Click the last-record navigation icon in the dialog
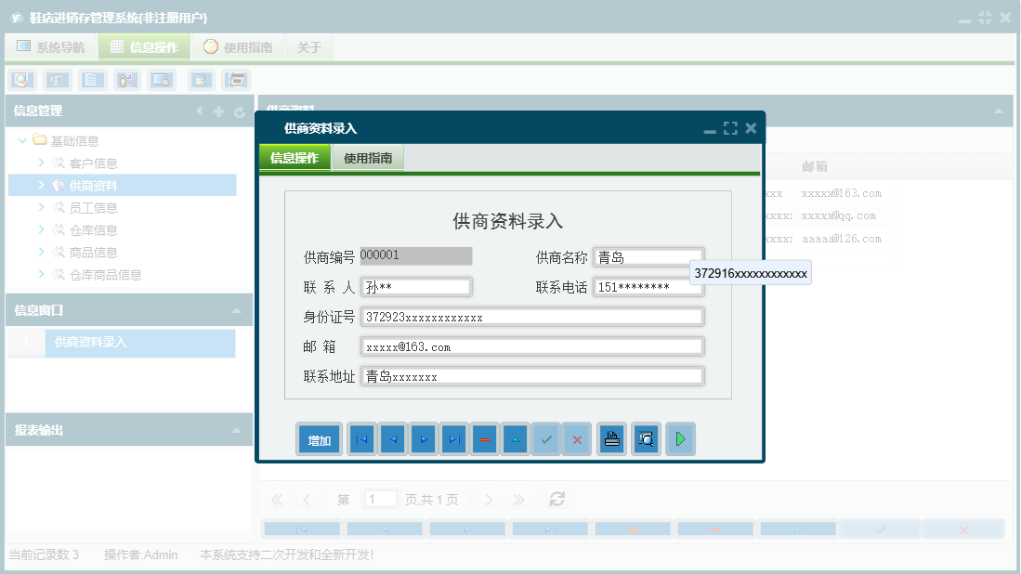Viewport: 1021px width, 574px height. pos(453,438)
